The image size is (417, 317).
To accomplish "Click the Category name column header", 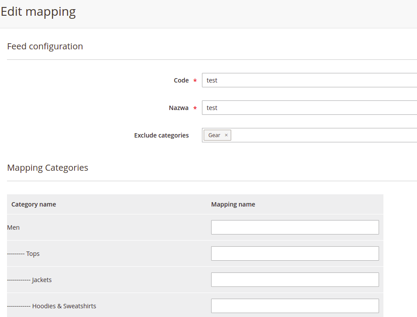I will pyautogui.click(x=34, y=204).
